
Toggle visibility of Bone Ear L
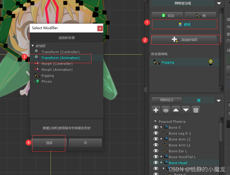click(156, 151)
